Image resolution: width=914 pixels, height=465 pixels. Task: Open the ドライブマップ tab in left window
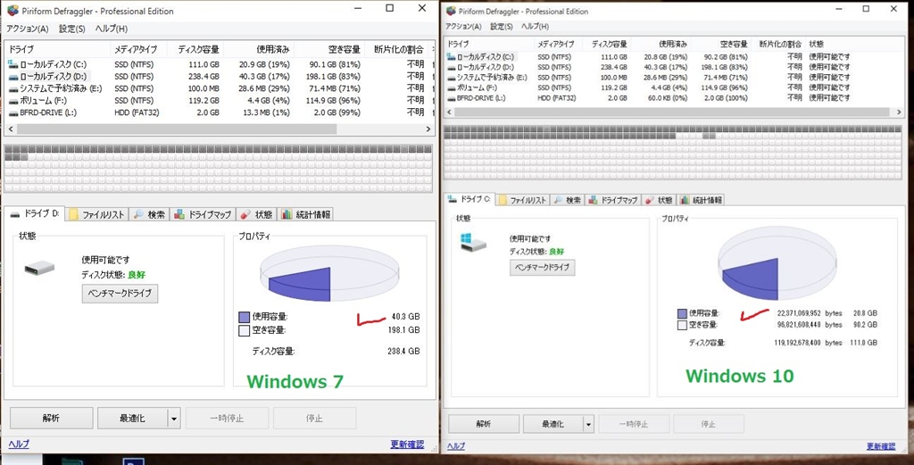pyautogui.click(x=203, y=214)
